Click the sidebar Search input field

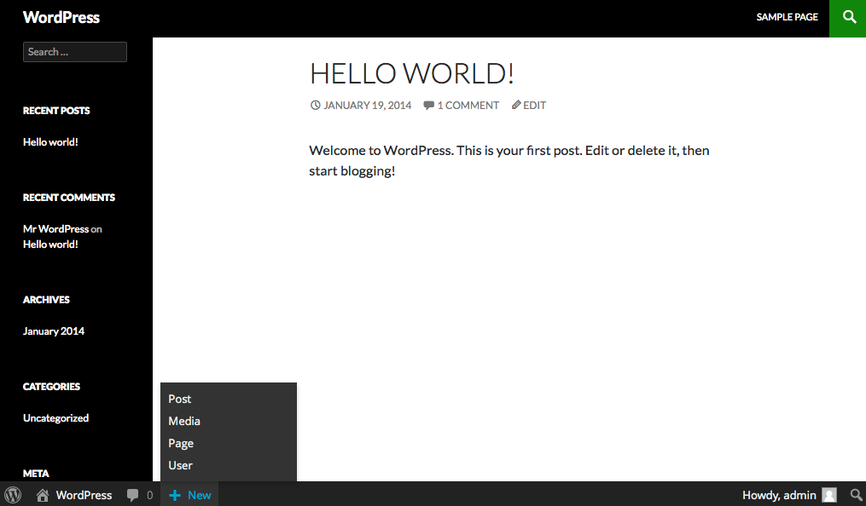point(75,52)
